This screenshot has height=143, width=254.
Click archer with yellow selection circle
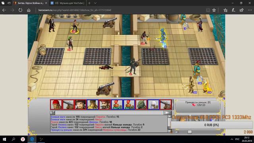coord(75,26)
